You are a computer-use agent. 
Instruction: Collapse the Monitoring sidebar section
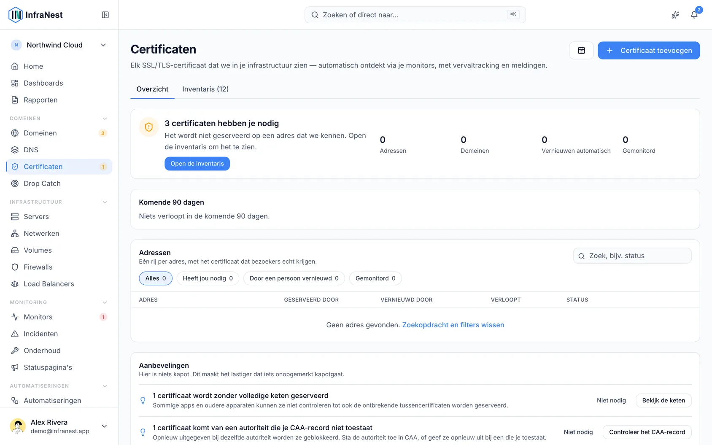(x=105, y=302)
